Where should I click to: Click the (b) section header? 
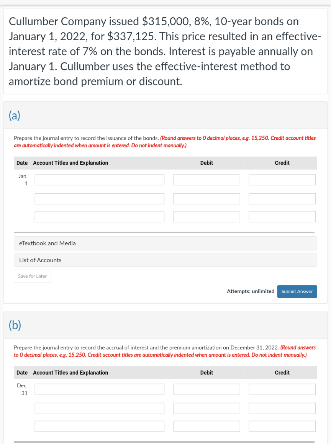pos(15,325)
